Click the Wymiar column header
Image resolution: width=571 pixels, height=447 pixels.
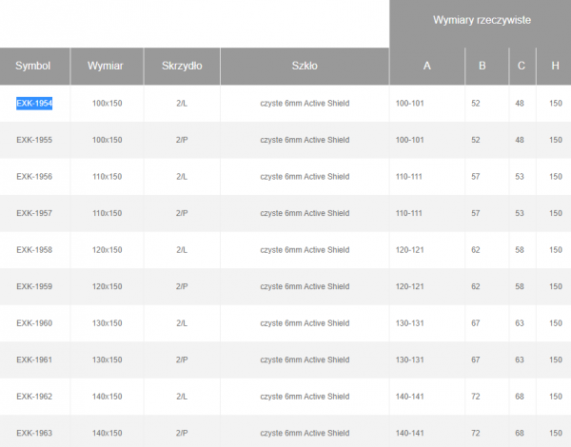pyautogui.click(x=107, y=67)
